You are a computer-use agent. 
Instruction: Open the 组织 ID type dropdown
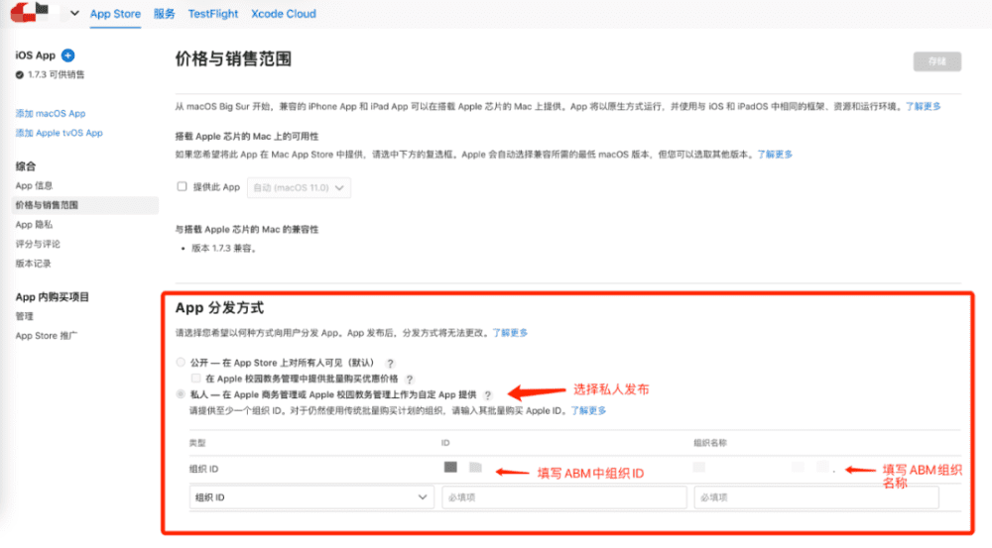[x=311, y=497]
